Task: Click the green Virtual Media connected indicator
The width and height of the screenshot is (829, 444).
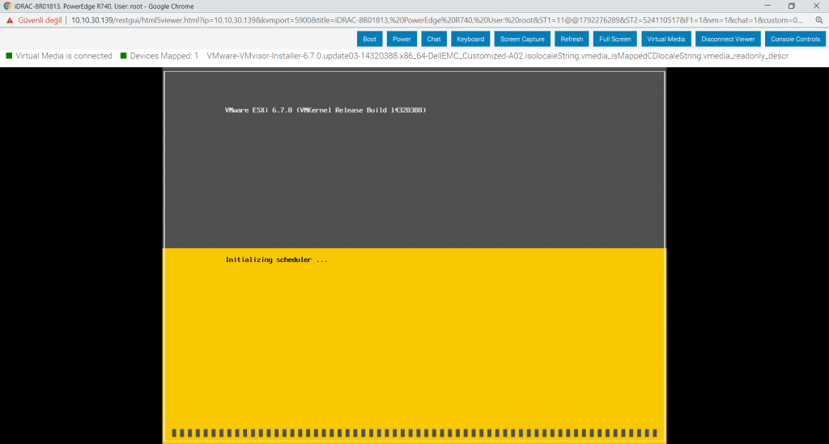Action: [x=9, y=56]
